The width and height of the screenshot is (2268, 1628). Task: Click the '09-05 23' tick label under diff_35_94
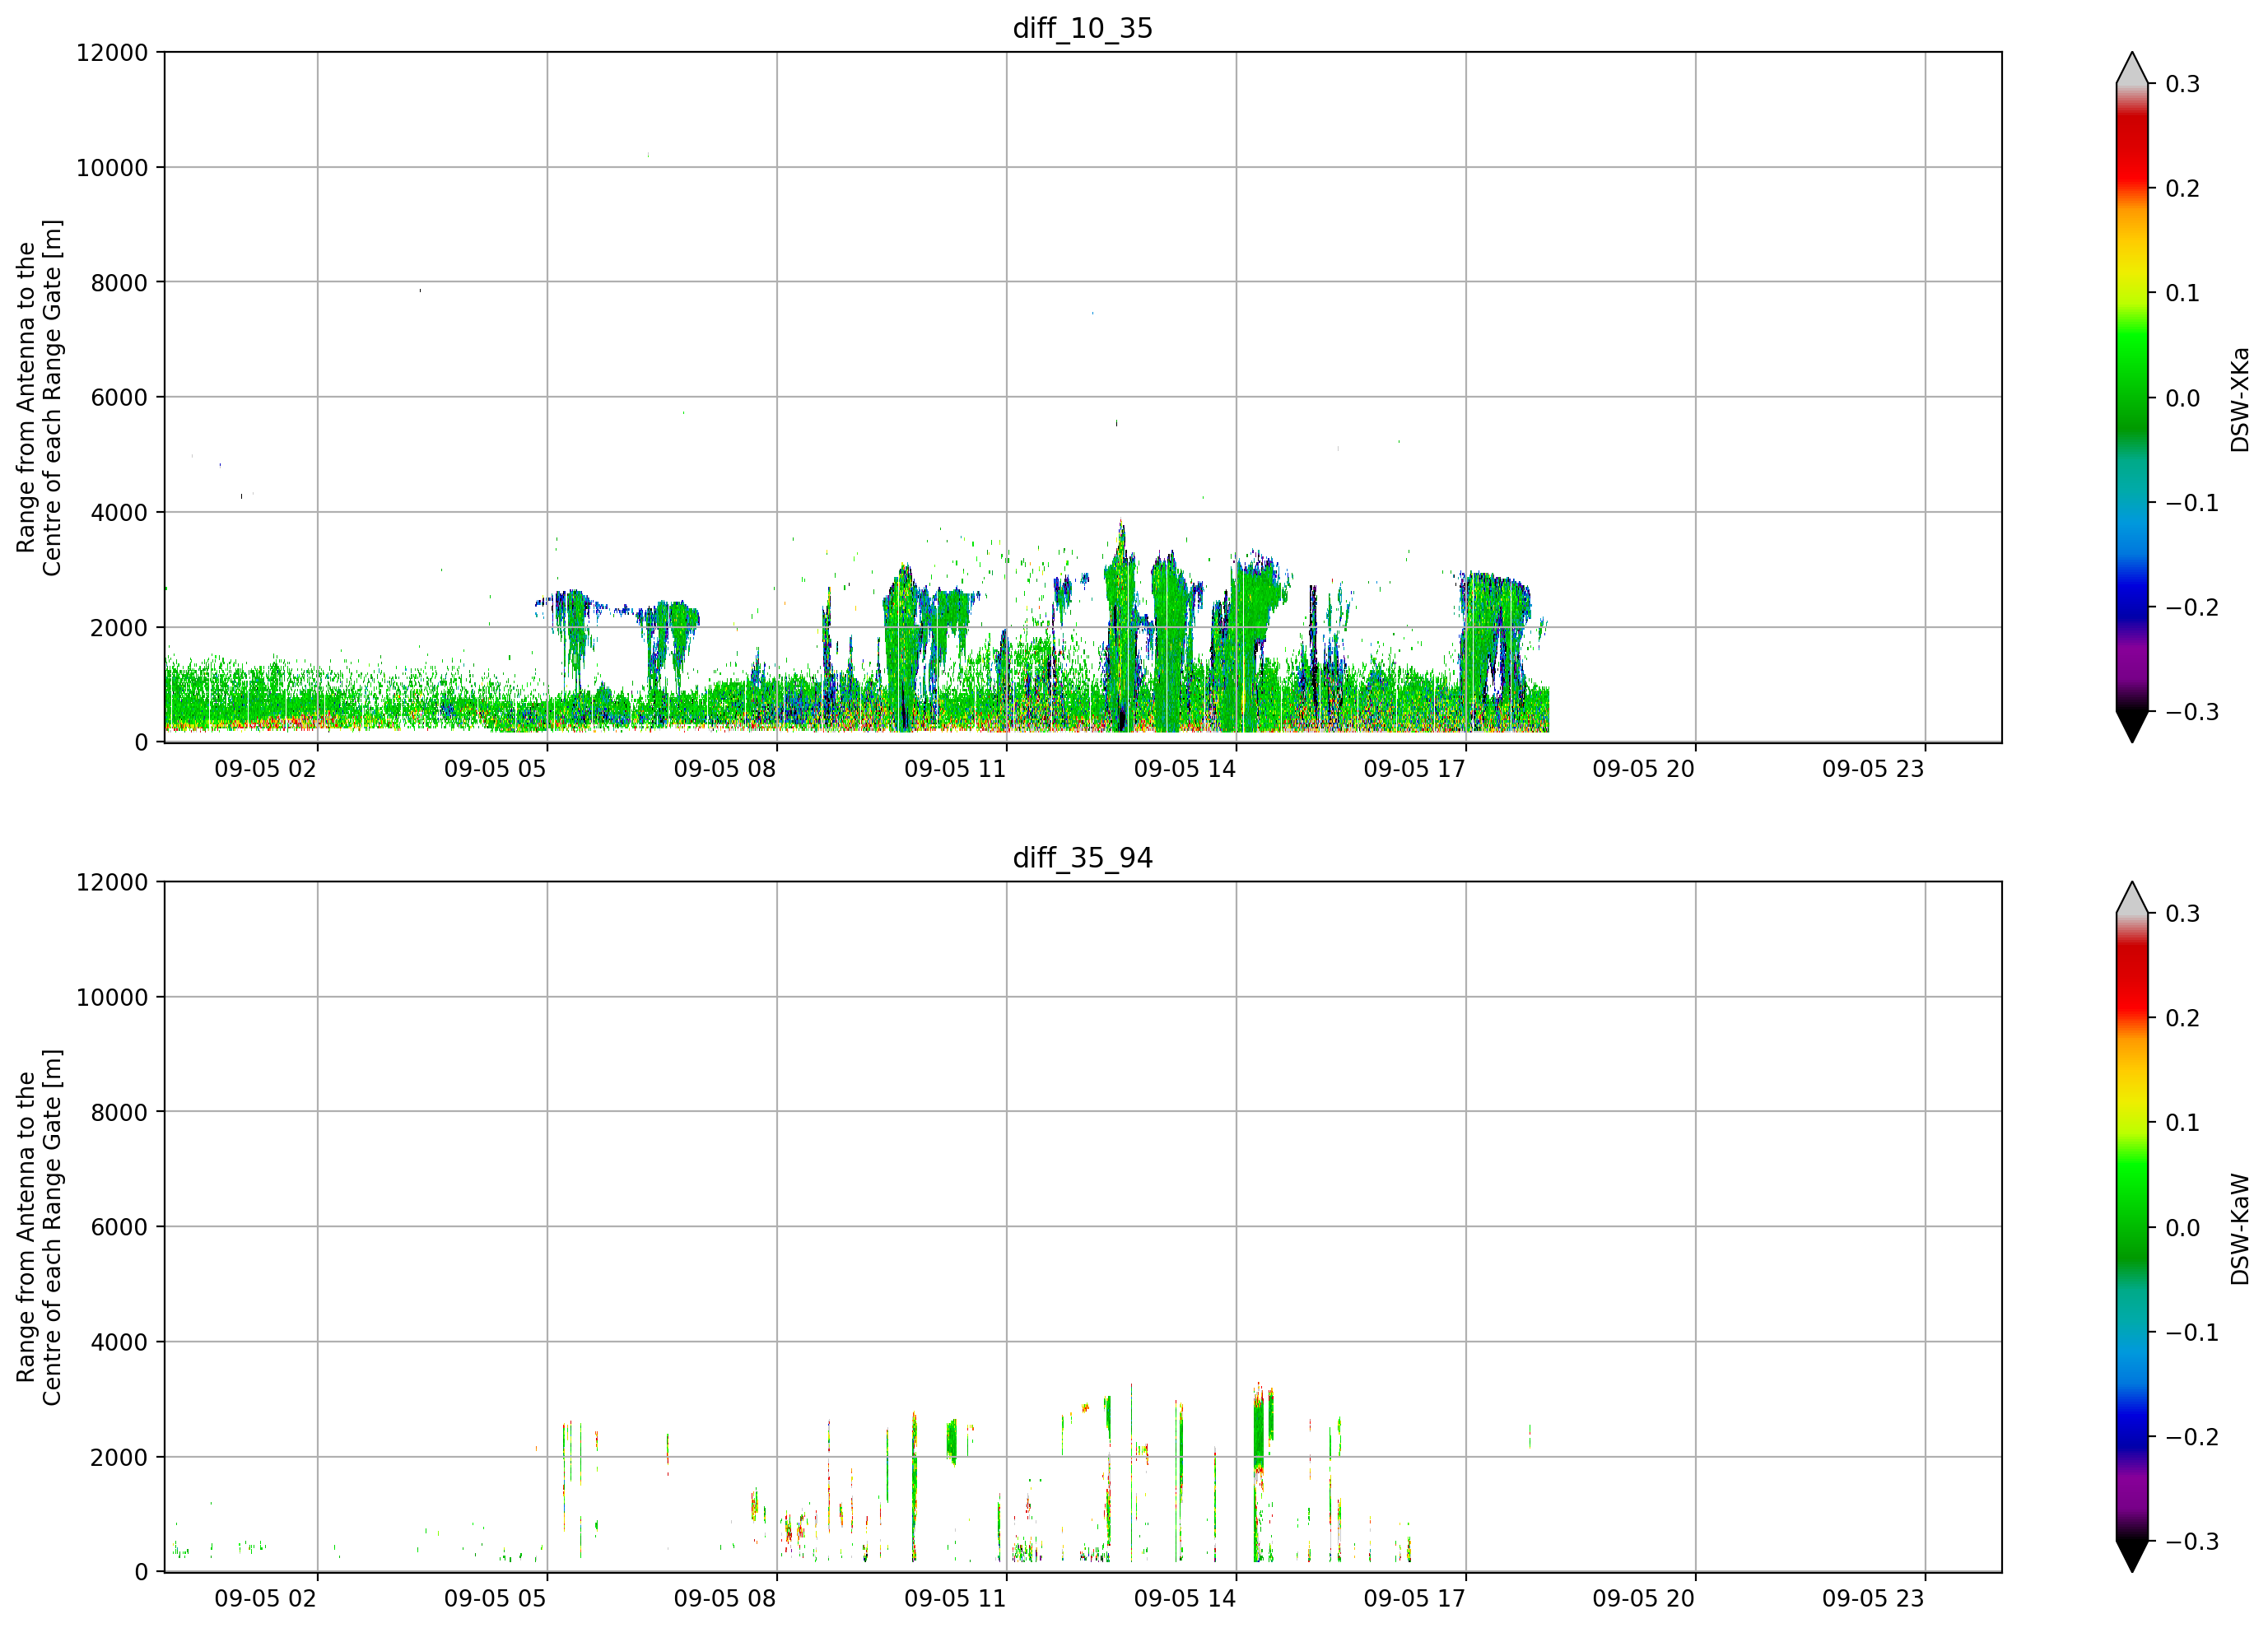tap(1873, 1598)
